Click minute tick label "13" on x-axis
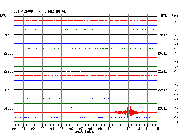This screenshot has width=179, height=136. point(138,129)
